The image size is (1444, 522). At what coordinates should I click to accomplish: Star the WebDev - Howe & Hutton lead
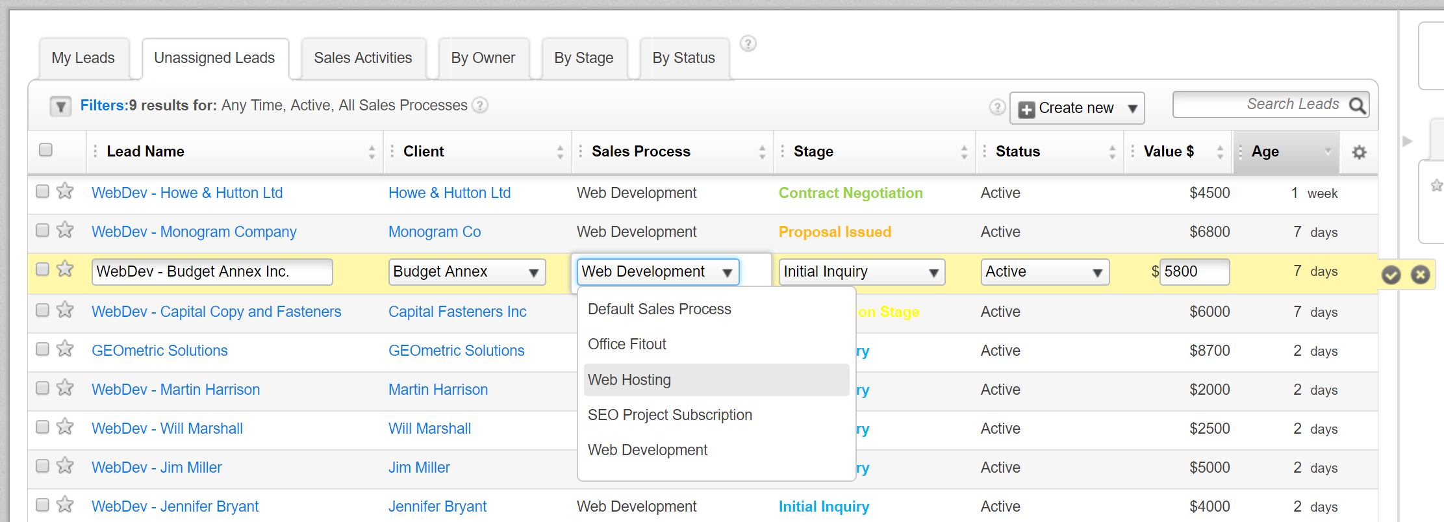point(65,192)
